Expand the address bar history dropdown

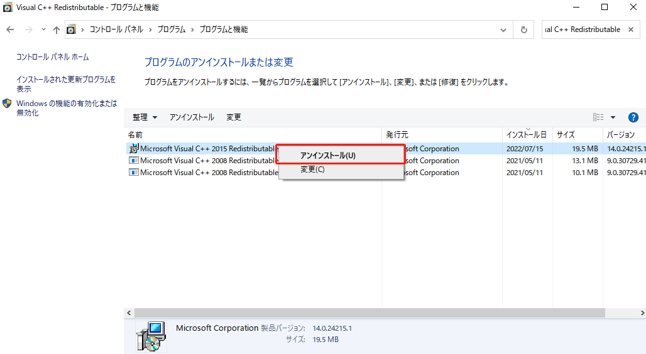[x=503, y=30]
